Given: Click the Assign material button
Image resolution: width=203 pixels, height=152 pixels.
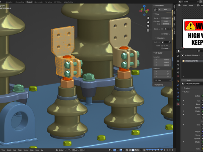Looking at the screenshot, I should [x=189, y=80].
